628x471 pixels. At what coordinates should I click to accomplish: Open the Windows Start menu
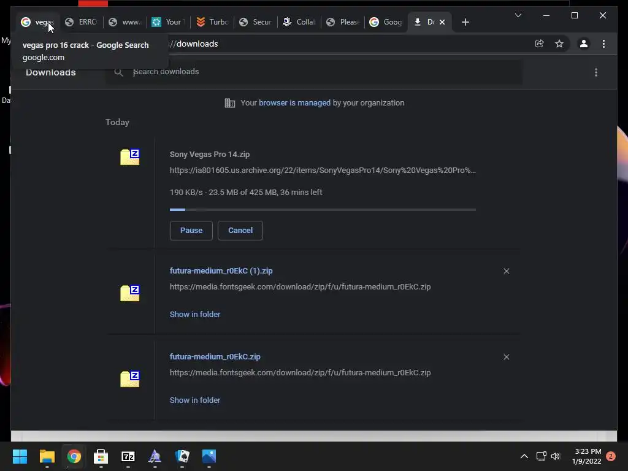coord(20,456)
